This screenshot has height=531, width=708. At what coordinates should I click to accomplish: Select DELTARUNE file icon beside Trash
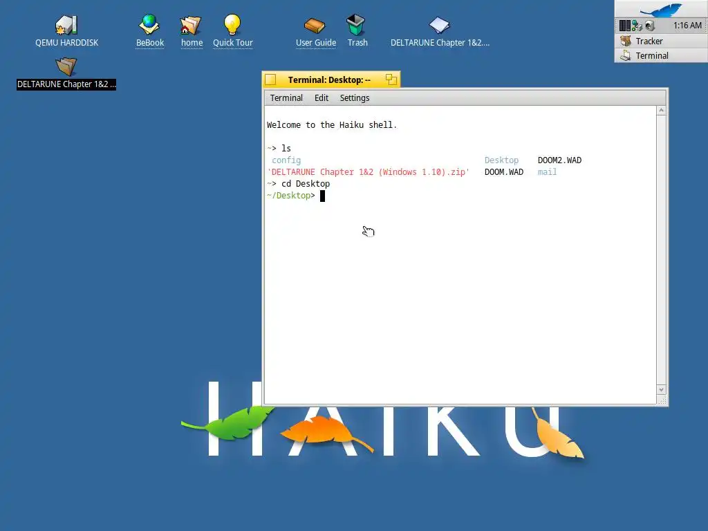(x=439, y=26)
